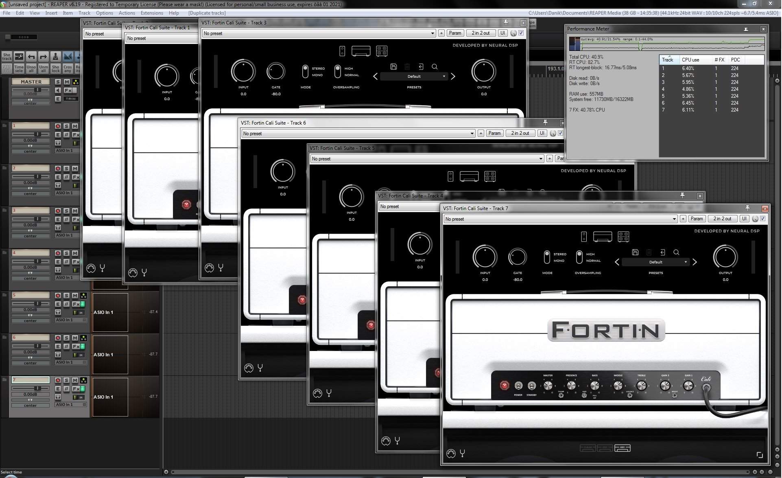Click the metronome icon in REAPER toolbar
The height and width of the screenshot is (478, 782).
55,57
